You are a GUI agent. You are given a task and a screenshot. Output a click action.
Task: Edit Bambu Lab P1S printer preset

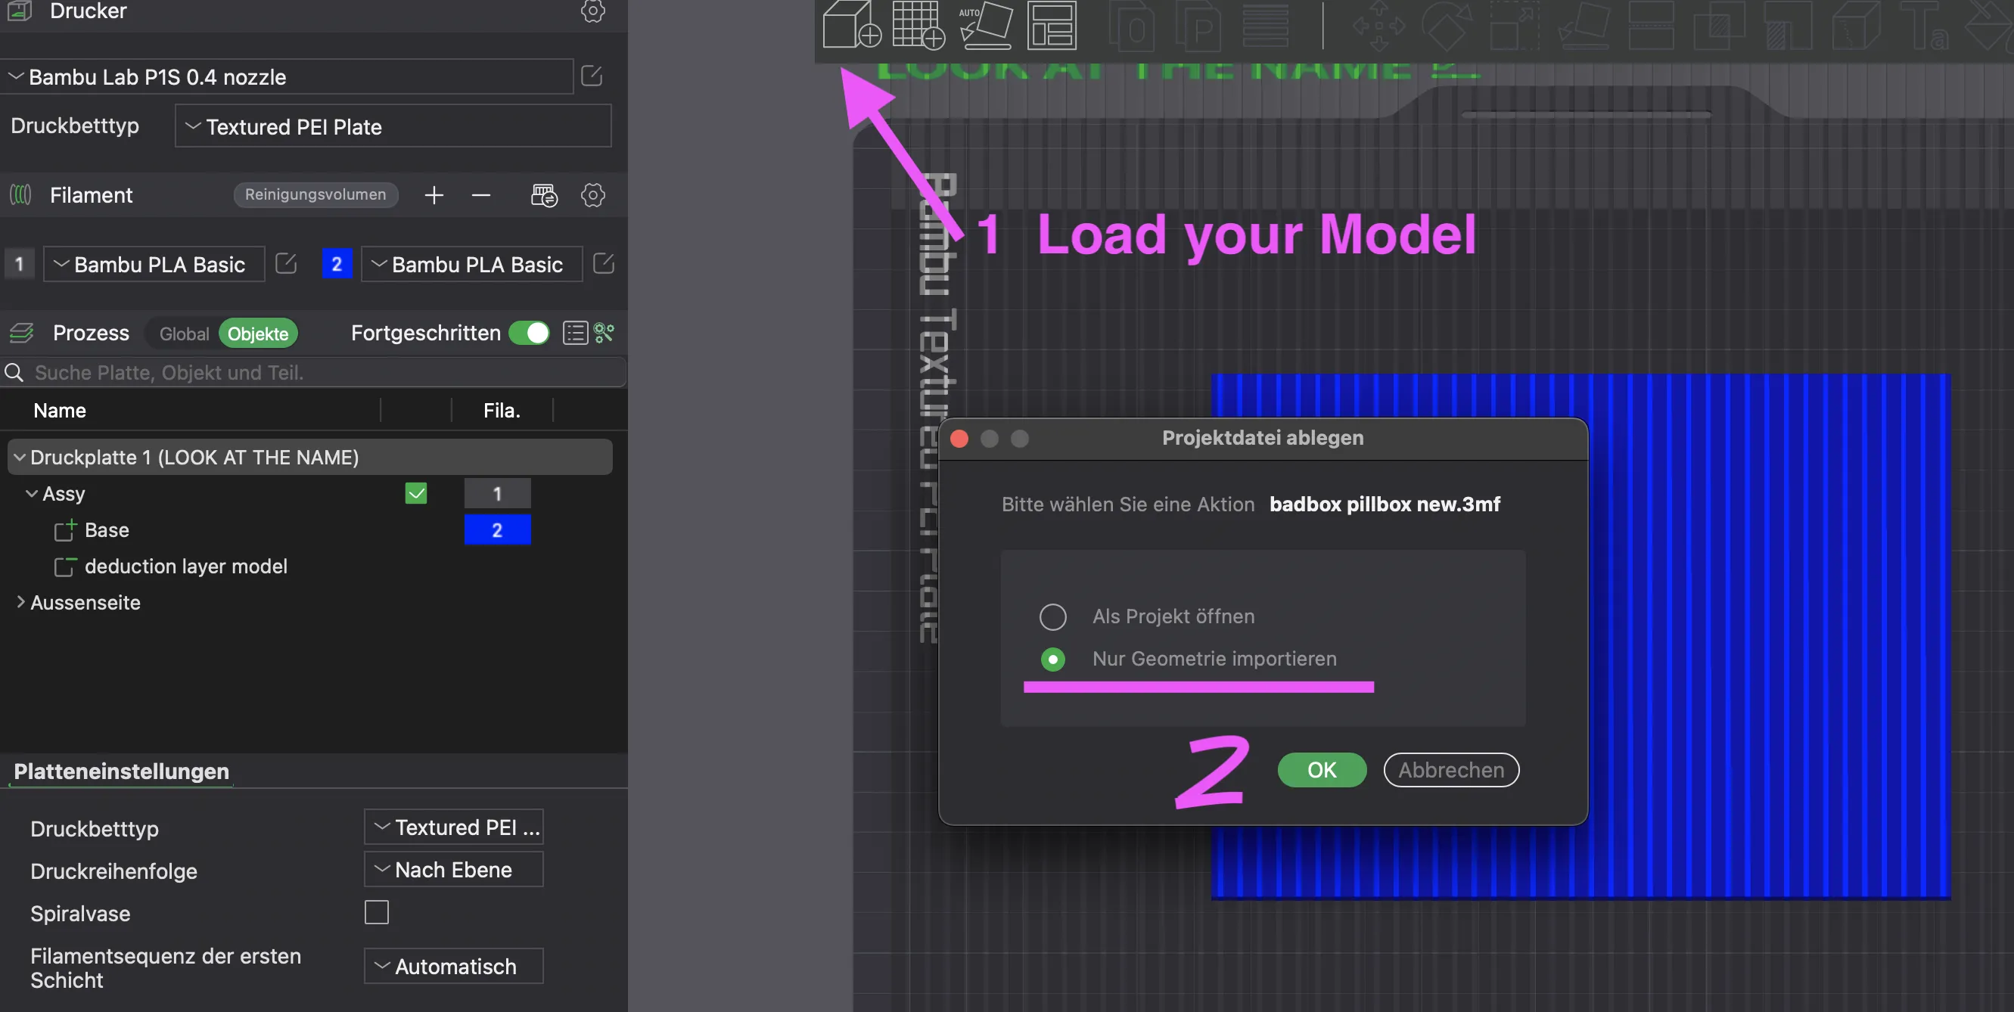pyautogui.click(x=592, y=76)
